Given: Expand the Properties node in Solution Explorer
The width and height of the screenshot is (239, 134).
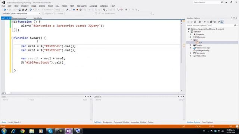Looking at the screenshot, I should click(x=191, y=34).
